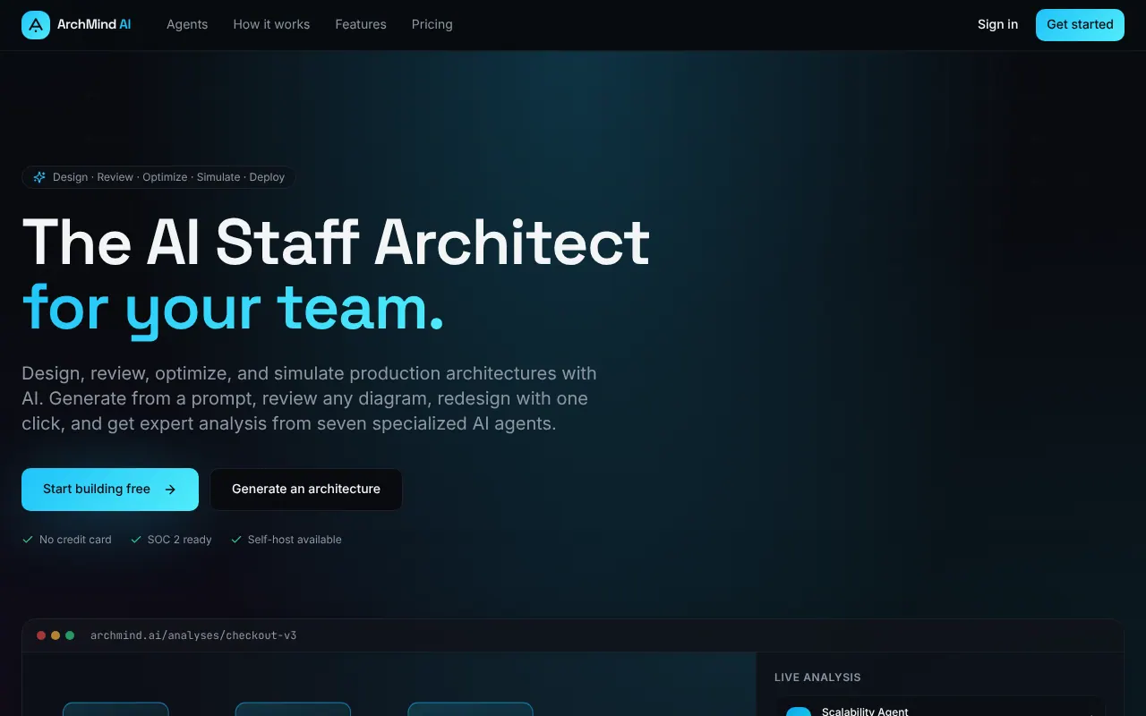Open the Agents nav item
Image resolution: width=1146 pixels, height=716 pixels.
[187, 24]
